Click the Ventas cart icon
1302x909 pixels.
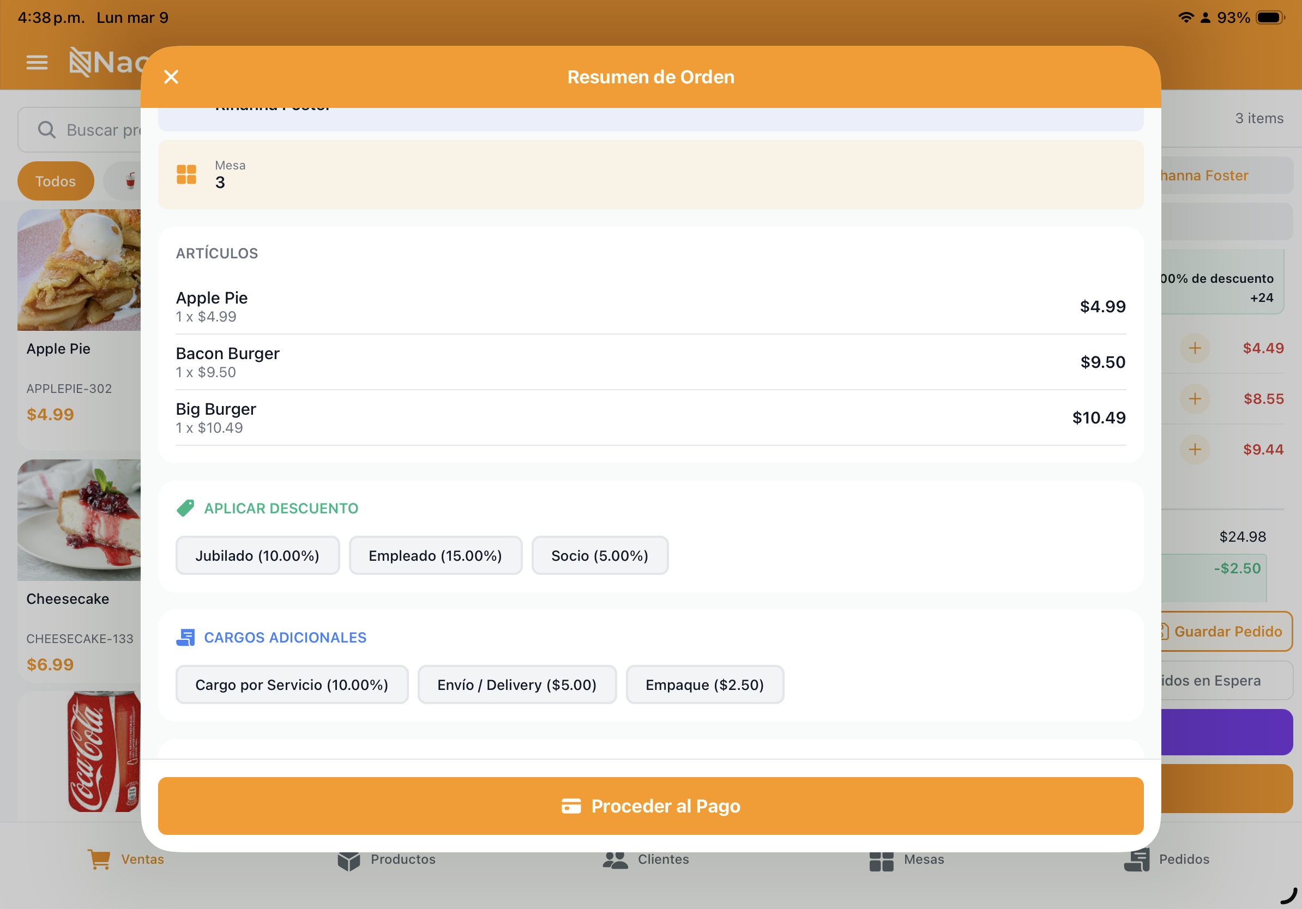pos(99,859)
